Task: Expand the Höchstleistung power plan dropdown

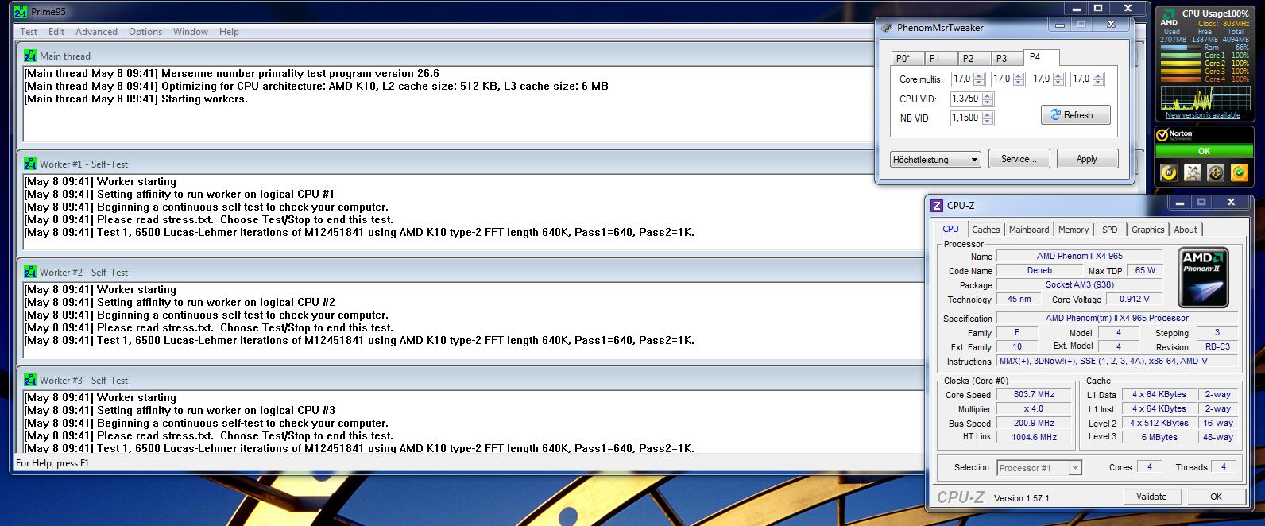Action: tap(935, 159)
